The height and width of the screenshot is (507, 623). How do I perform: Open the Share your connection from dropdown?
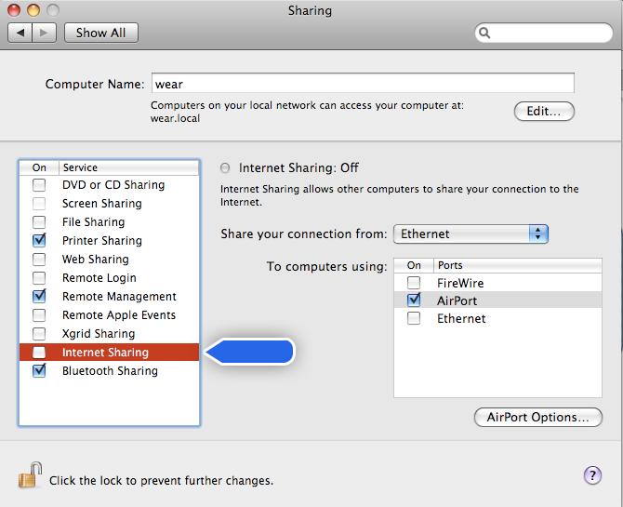pyautogui.click(x=471, y=233)
